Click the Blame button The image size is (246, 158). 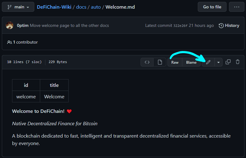coord(191,62)
